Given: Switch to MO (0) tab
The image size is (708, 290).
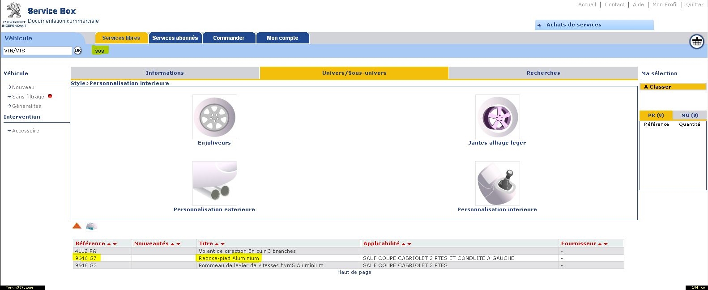Looking at the screenshot, I should pyautogui.click(x=690, y=115).
